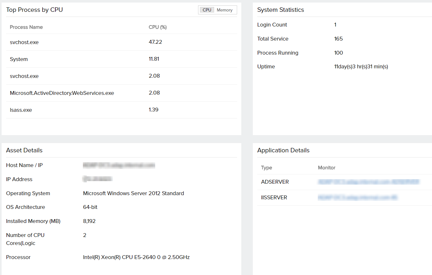Select svchost.exe in the process list
Screen dimensions: 432x275
pos(24,42)
